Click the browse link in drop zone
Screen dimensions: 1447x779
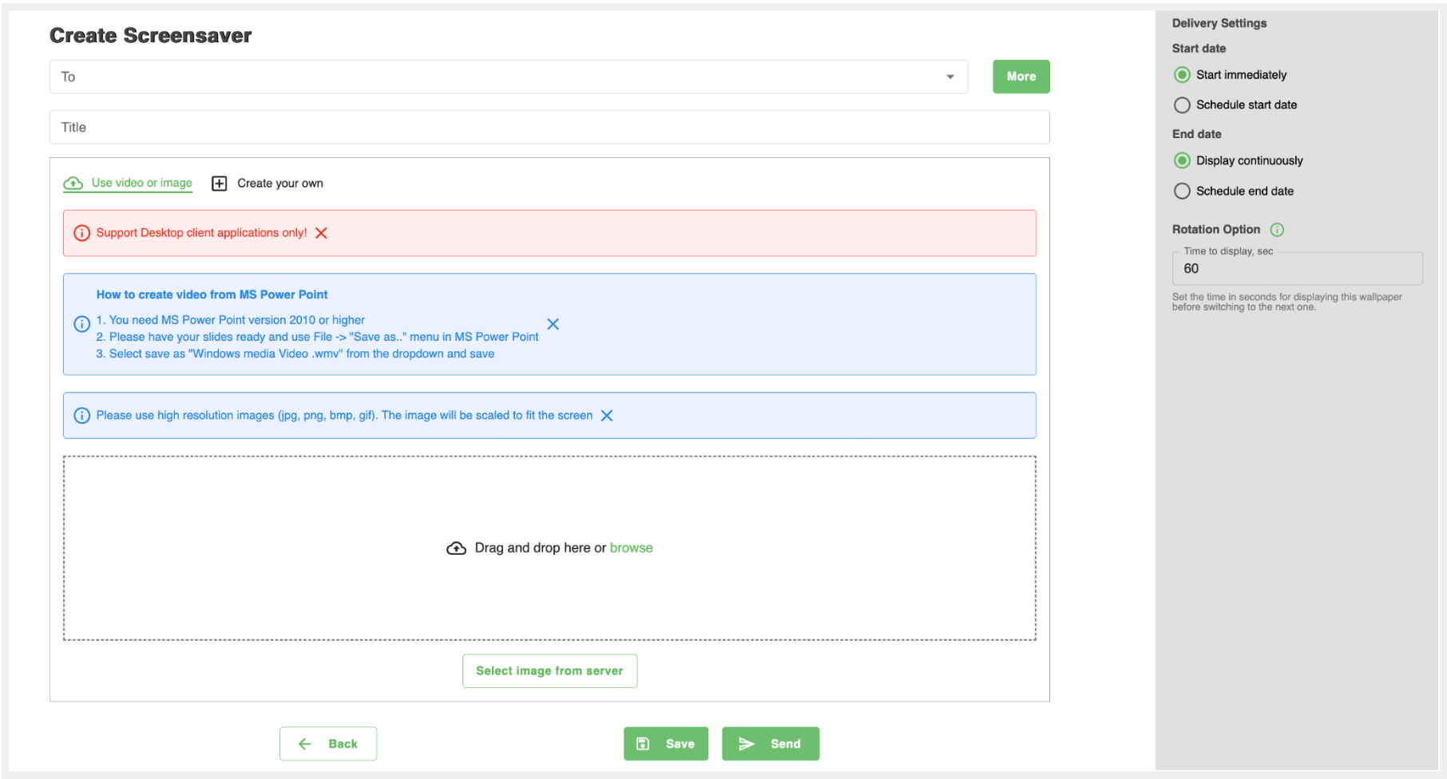tap(631, 548)
